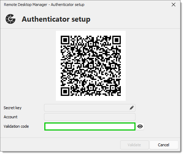Click the 'Authenticator setup' heading text
Screen dimensions: 184x155
pyautogui.click(x=56, y=19)
